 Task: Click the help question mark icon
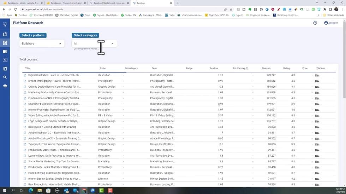[x=315, y=23]
